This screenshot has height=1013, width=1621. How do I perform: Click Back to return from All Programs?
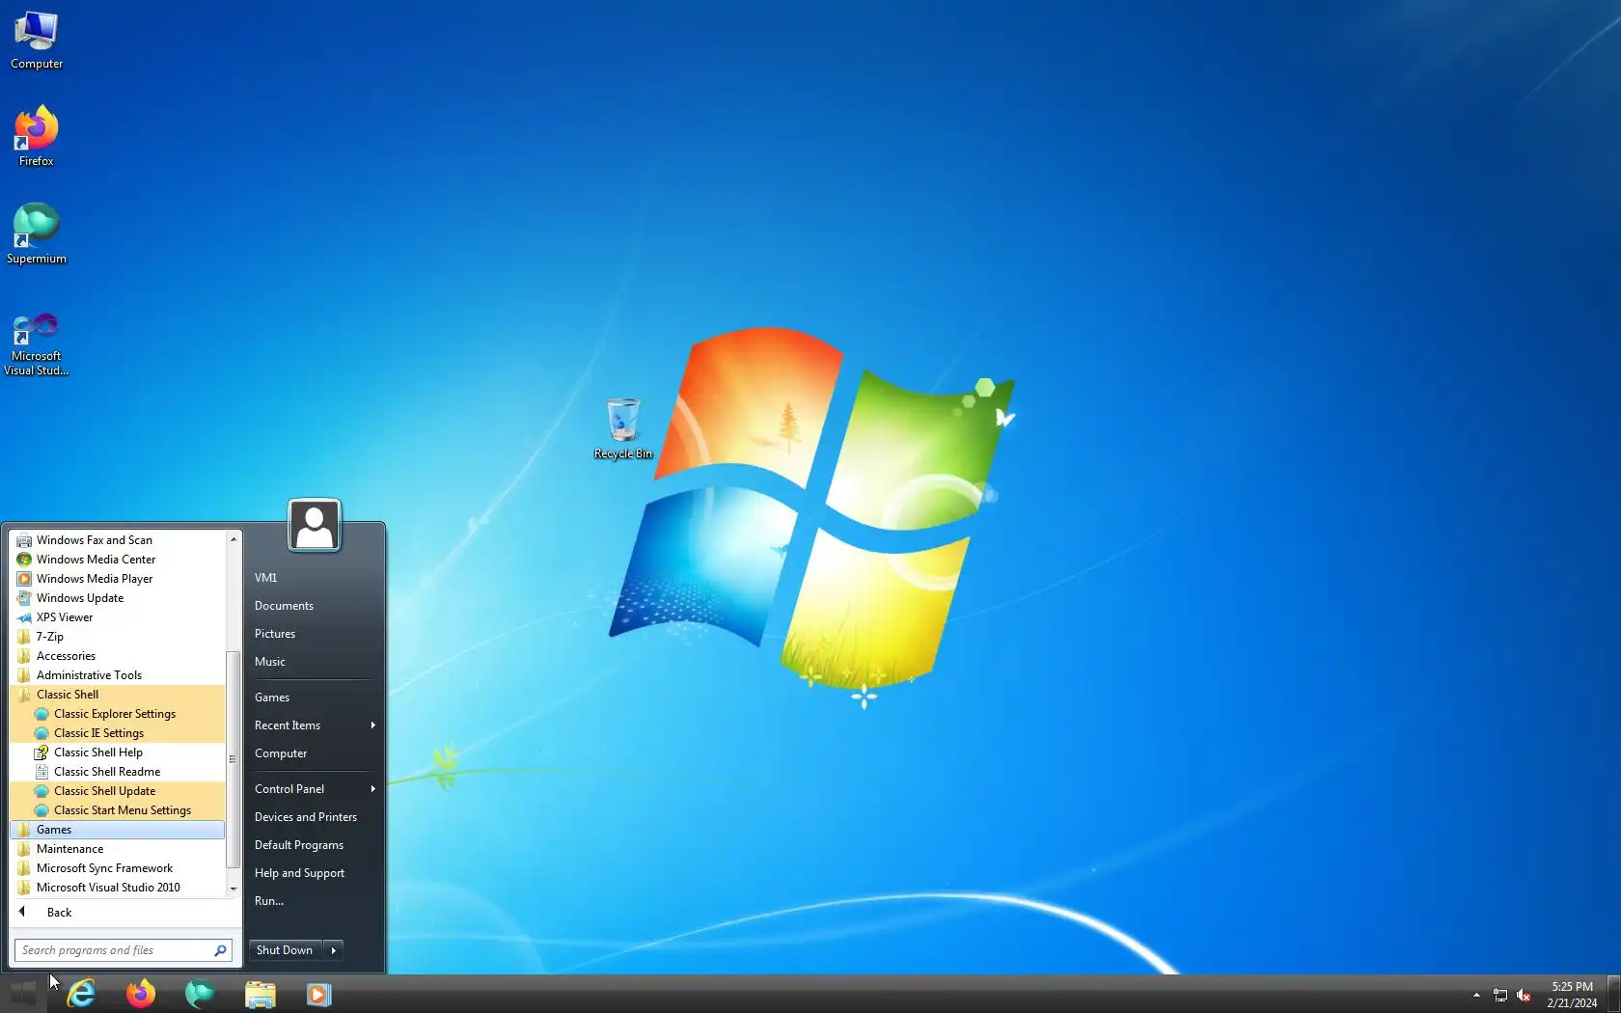[124, 913]
